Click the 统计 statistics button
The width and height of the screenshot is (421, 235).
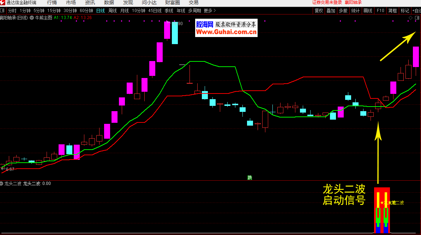(x=355, y=11)
